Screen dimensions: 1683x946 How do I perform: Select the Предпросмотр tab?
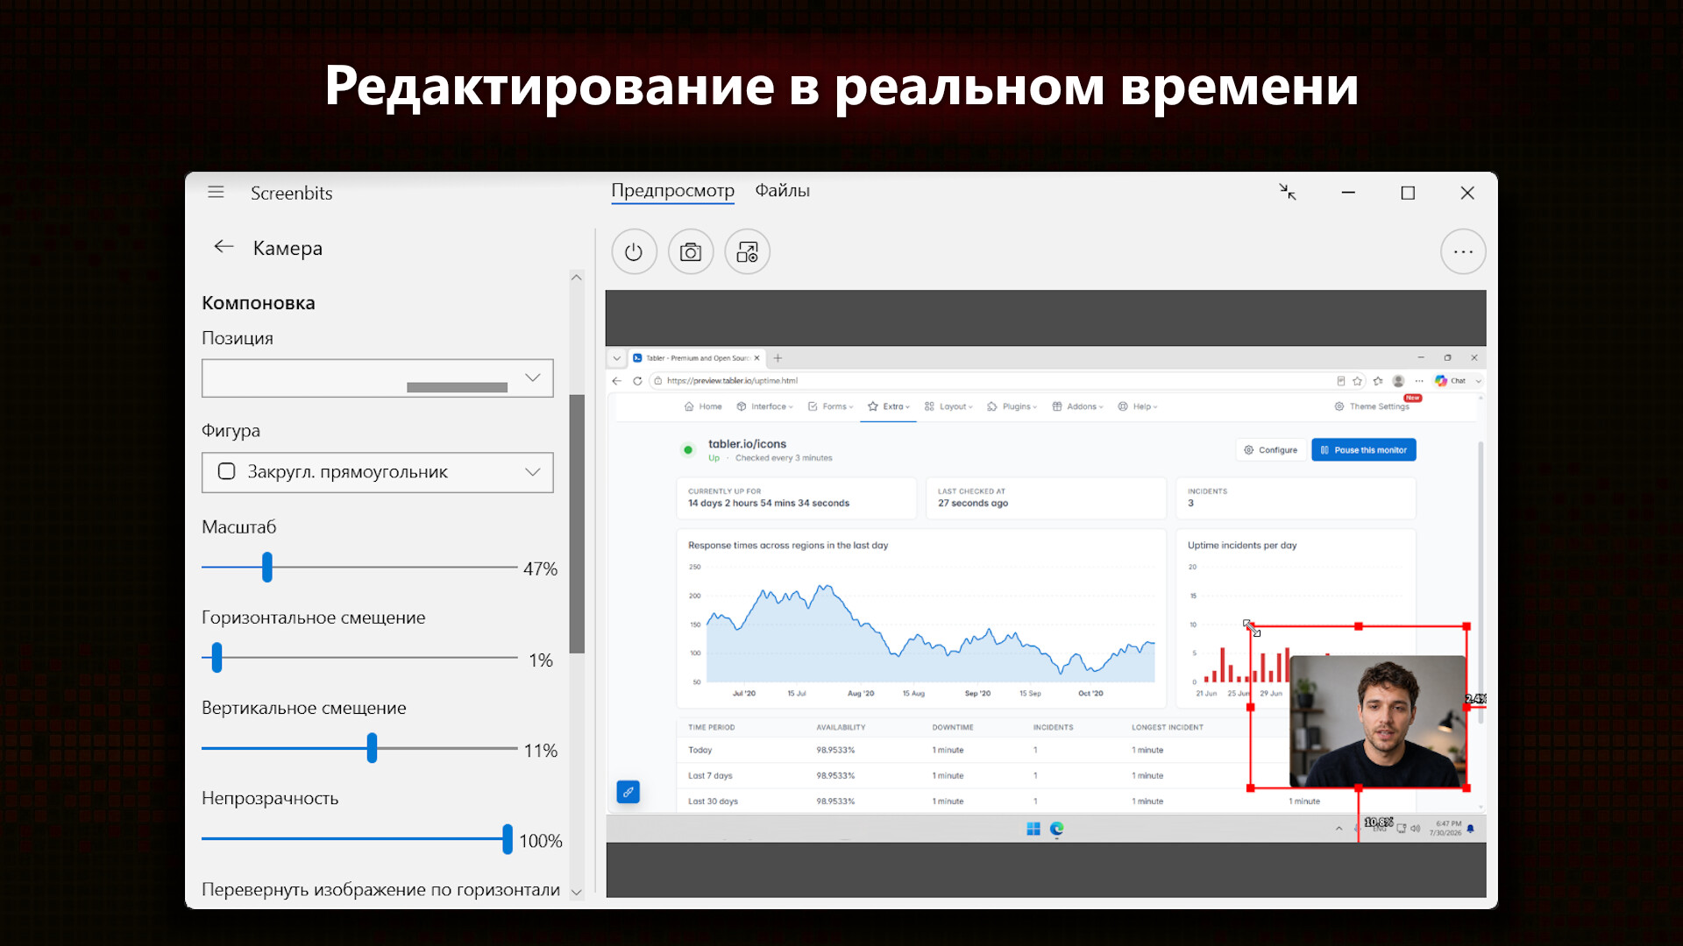[x=672, y=190]
